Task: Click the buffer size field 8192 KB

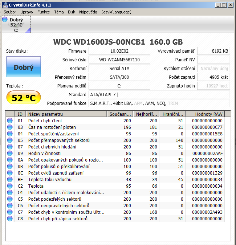Action: point(213,51)
